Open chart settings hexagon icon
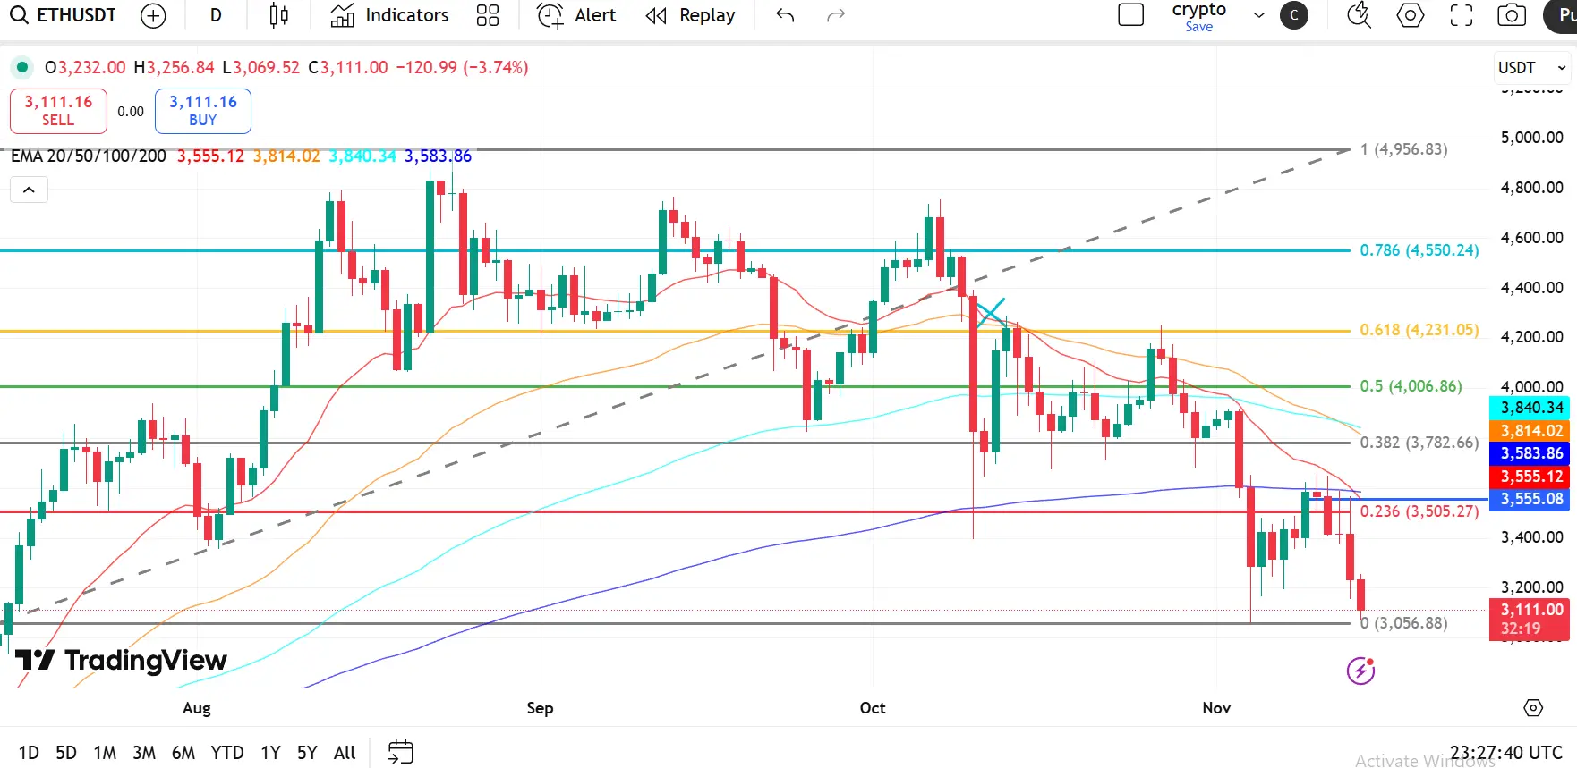1577x768 pixels. (x=1411, y=15)
